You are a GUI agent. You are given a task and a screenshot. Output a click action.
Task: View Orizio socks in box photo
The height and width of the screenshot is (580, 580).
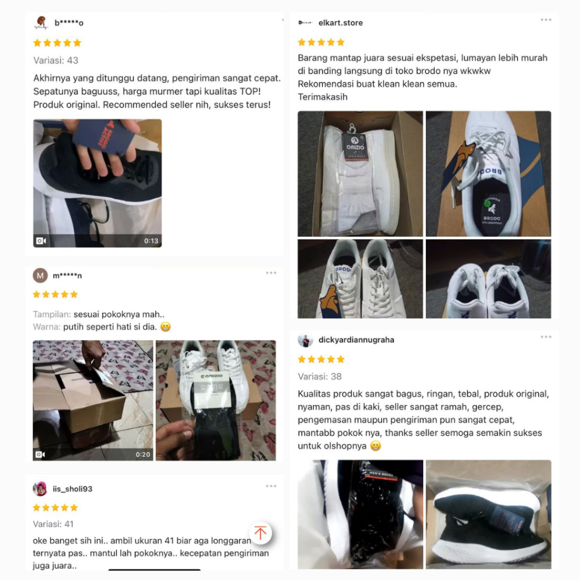360,173
